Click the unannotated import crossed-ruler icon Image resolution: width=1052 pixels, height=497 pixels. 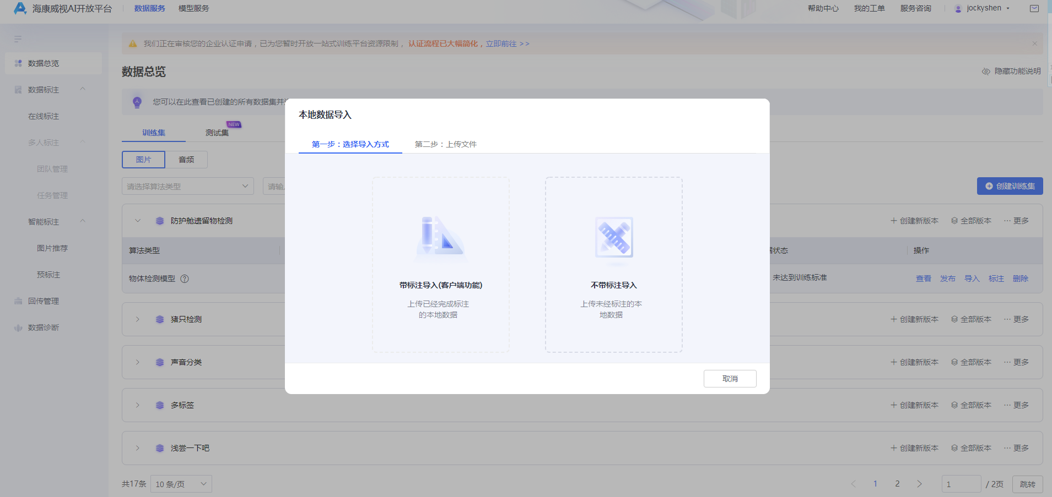[613, 237]
